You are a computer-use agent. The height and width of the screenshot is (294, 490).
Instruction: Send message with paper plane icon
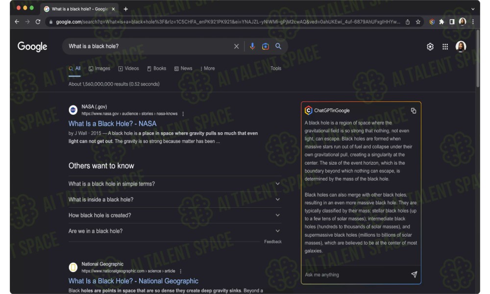[414, 274]
